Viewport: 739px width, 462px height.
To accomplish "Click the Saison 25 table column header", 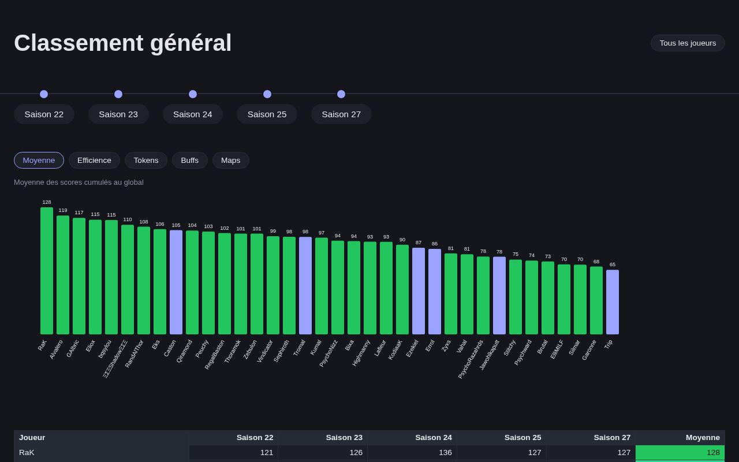I will (502, 438).
